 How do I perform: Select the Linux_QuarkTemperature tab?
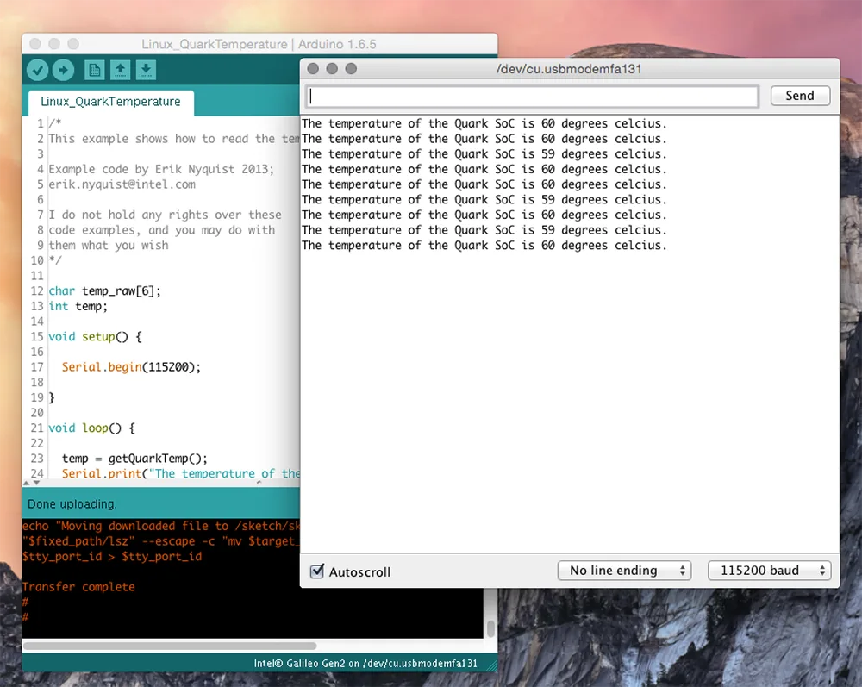[x=110, y=102]
